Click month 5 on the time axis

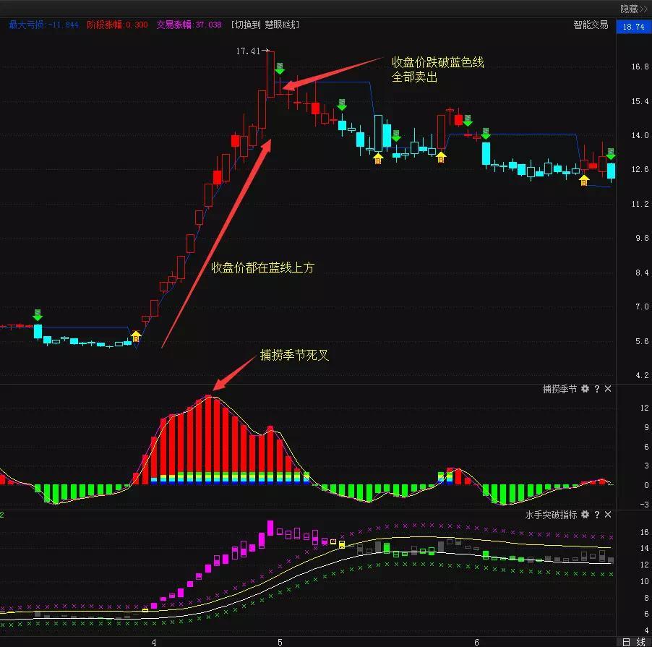point(280,643)
